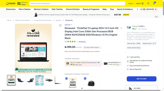Expand the Lenovo brand chevron

72,25
